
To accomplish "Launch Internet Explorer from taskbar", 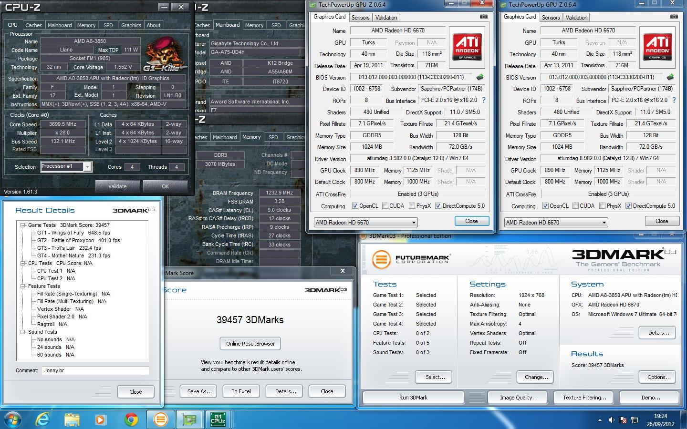I will pos(42,419).
